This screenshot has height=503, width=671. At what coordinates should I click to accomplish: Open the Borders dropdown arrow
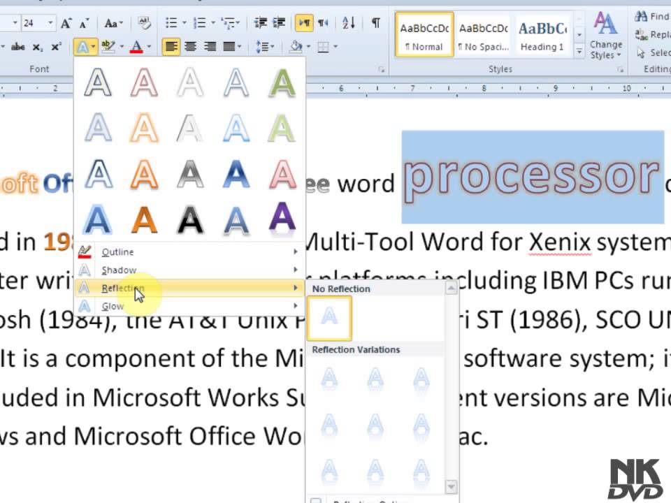(x=335, y=46)
